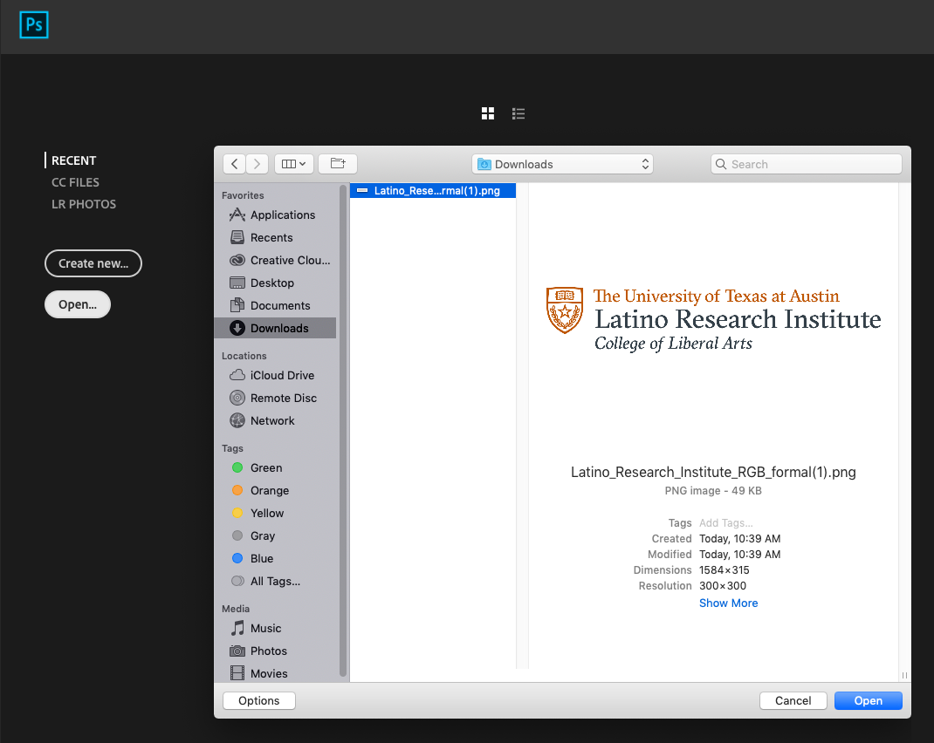Image resolution: width=934 pixels, height=743 pixels.
Task: Click the Recents icon in the sidebar
Action: 237,237
